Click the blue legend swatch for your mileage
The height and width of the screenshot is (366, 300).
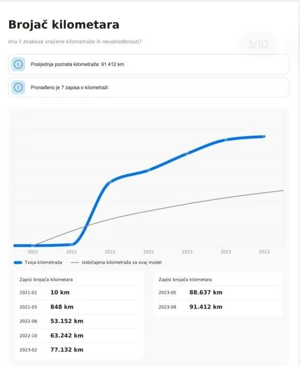click(18, 263)
